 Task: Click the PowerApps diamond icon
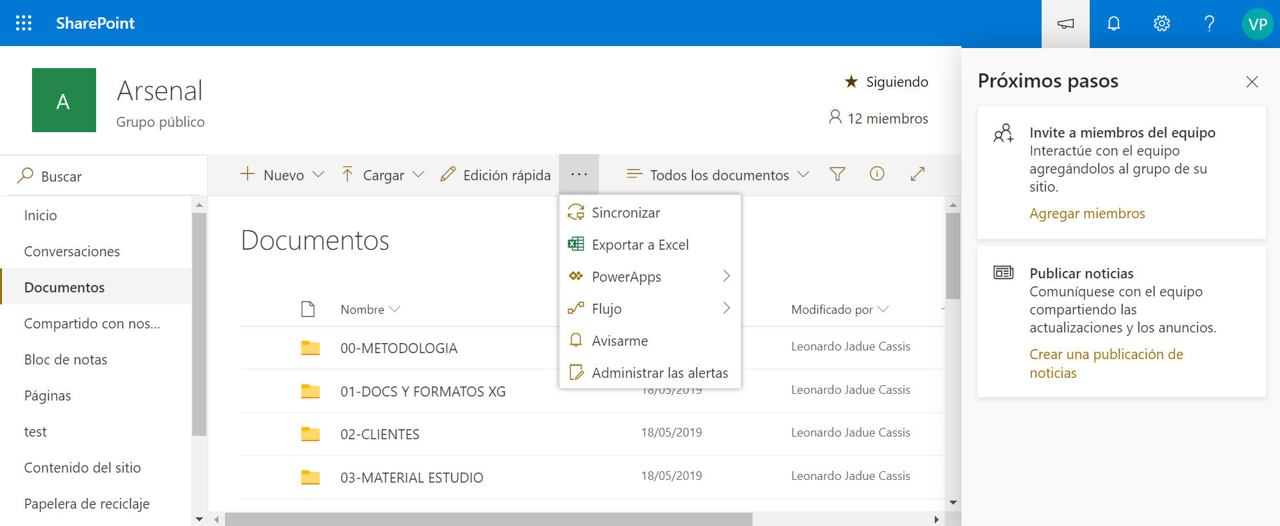[576, 276]
